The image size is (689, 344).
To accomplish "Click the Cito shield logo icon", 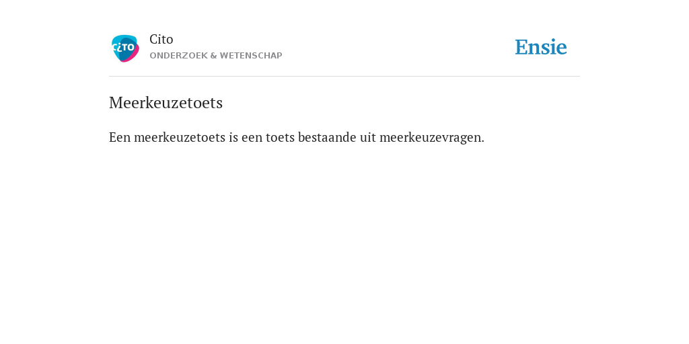I will point(125,48).
